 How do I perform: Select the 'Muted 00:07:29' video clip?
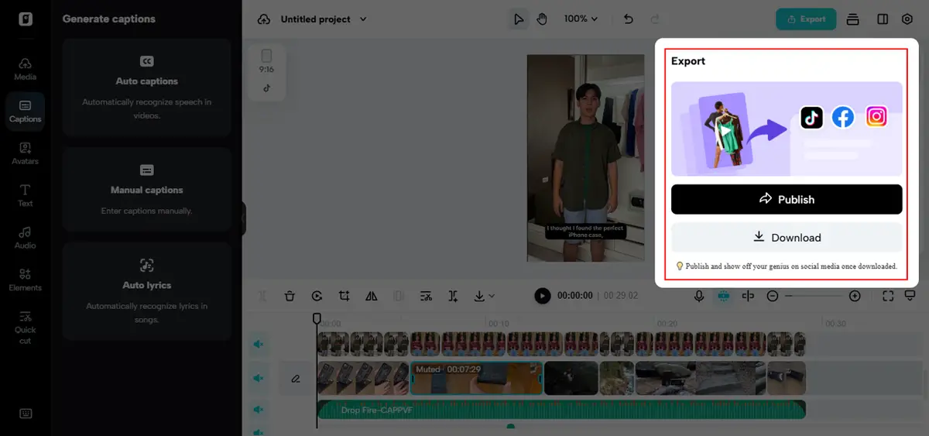tap(476, 379)
